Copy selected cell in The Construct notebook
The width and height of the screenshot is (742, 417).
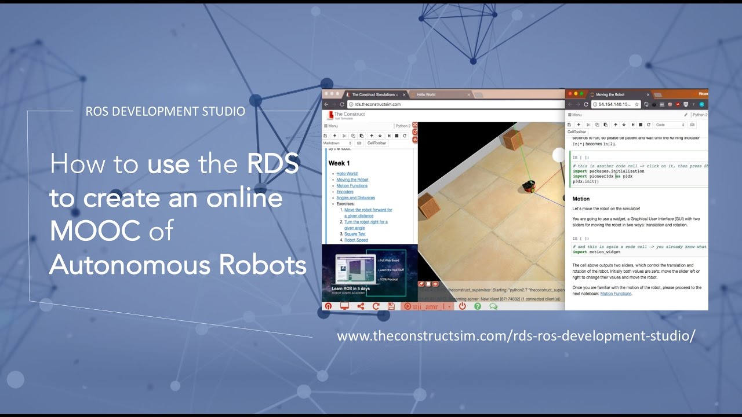coord(353,136)
